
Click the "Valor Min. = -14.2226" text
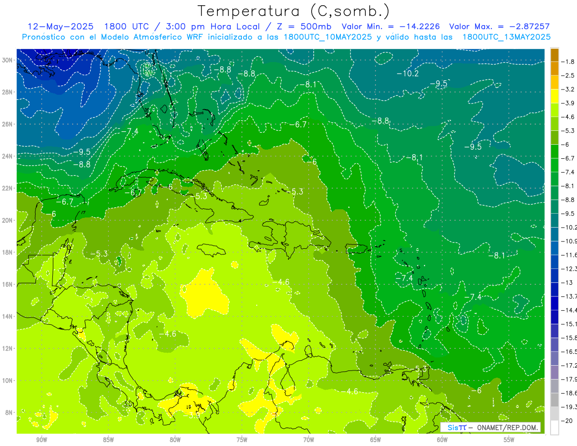392,26
